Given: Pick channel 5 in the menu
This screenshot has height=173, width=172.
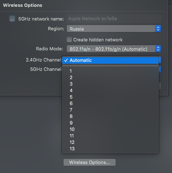Looking at the screenshot, I should tap(111, 97).
